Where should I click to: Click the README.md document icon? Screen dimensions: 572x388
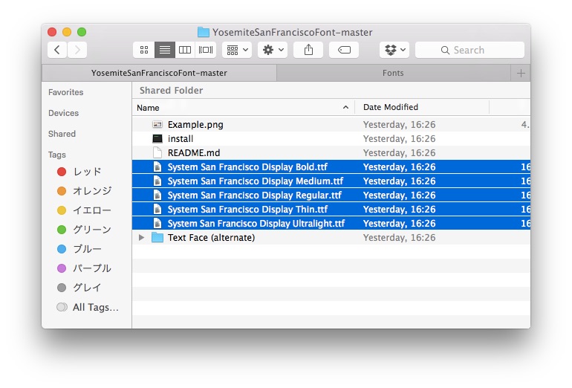(157, 153)
